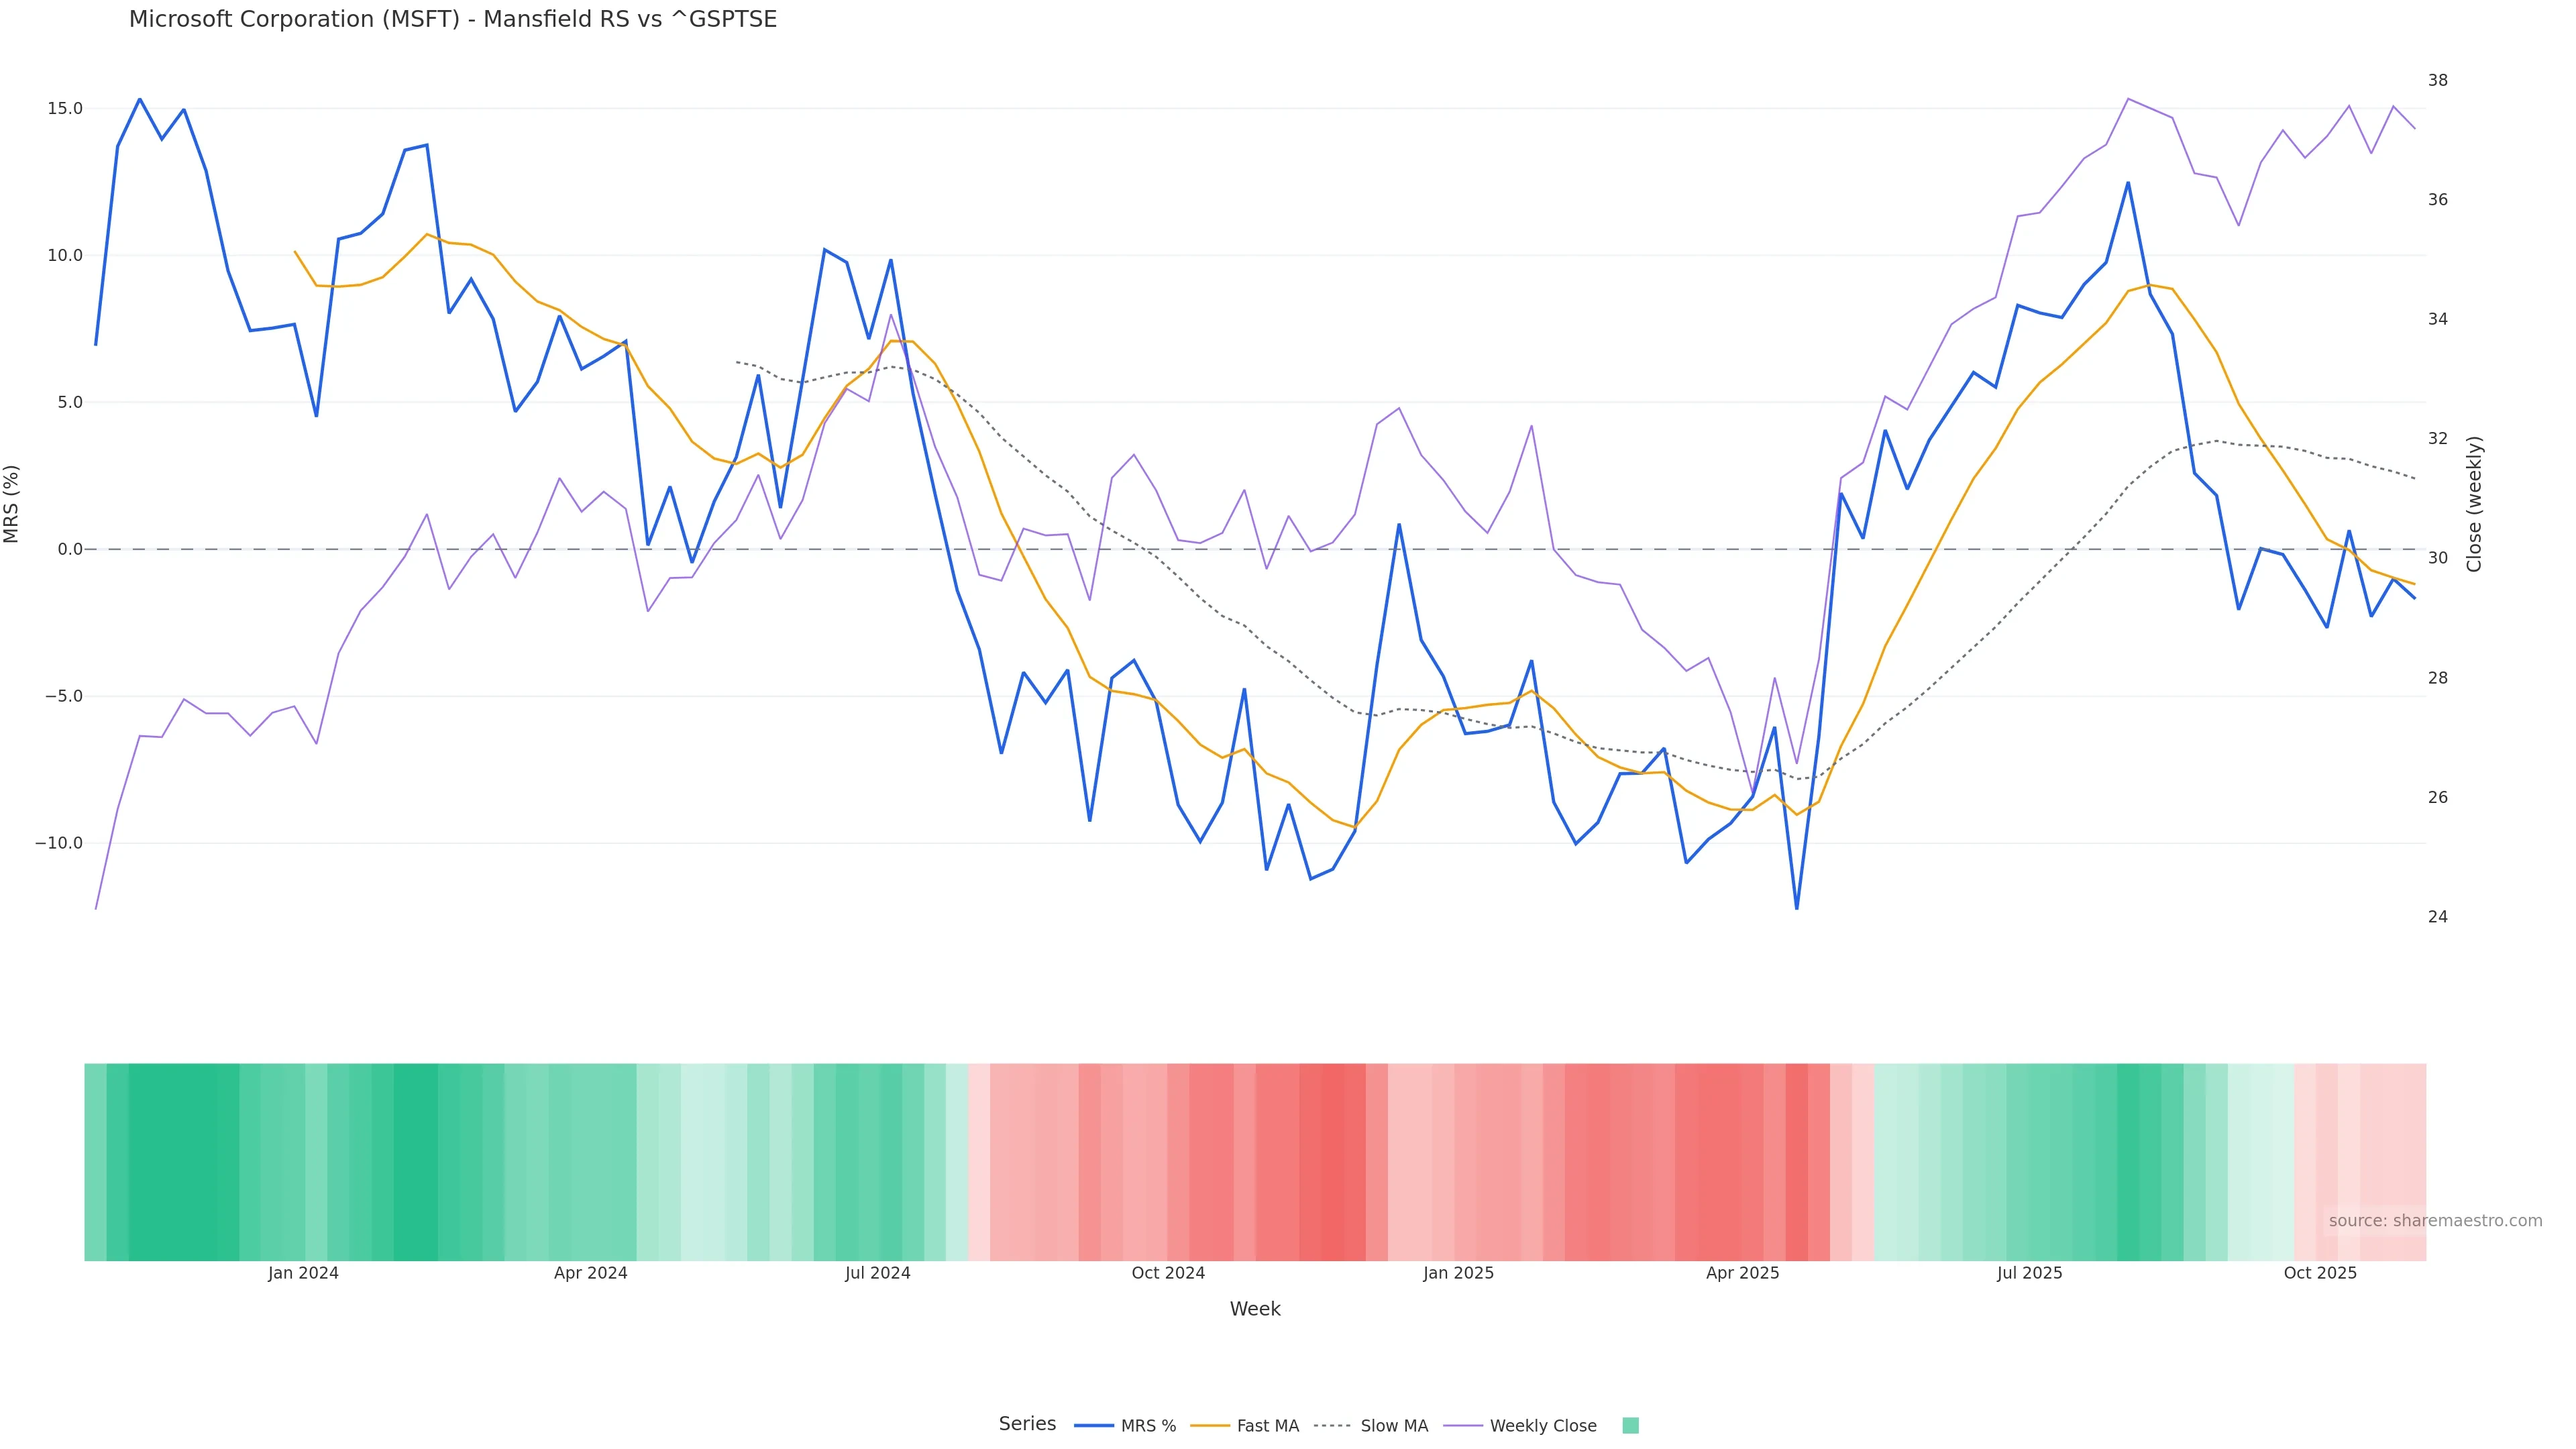Click the Week x-axis title
This screenshot has width=2576, height=1449.
click(x=1255, y=1309)
